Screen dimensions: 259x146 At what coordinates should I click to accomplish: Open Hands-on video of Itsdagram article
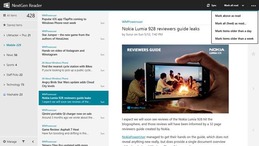73,51
